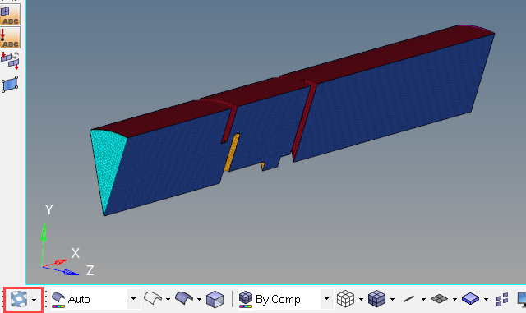Select the shaded geometry surface icon
Viewport: 526px width, 313px height.
(x=184, y=298)
